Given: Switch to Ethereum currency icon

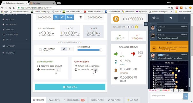Looking at the screenshot, I should coord(129,27).
